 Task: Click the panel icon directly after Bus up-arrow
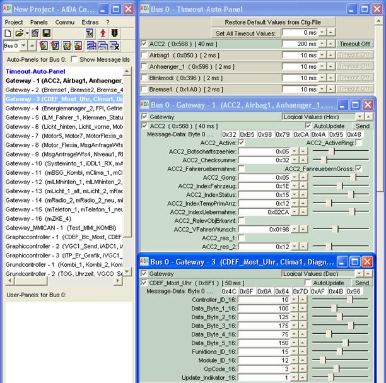click(44, 45)
